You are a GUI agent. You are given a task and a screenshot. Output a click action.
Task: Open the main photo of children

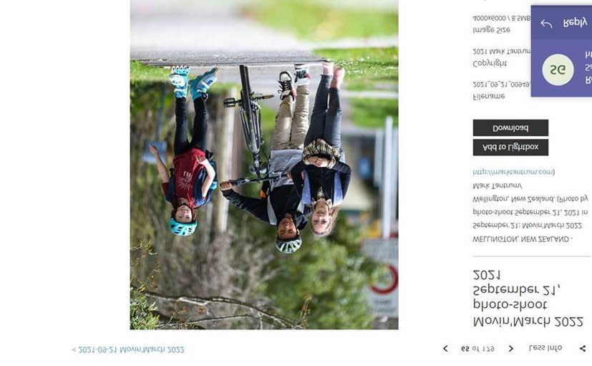264,165
